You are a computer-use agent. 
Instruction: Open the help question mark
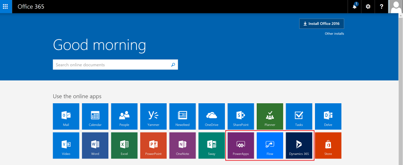coord(382,7)
